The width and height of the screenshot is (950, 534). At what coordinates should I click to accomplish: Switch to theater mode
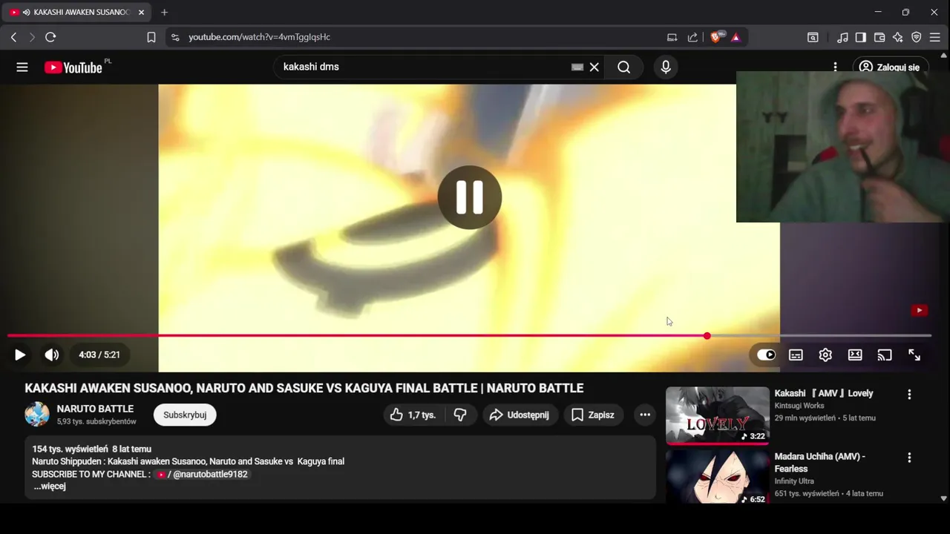pos(855,355)
